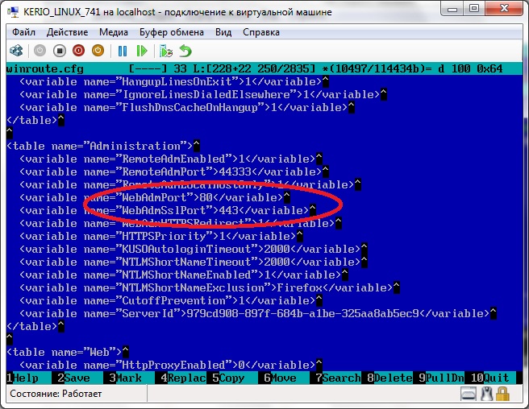Screen dimensions: 529x409
Task: Click the Checkpoint snapshot icon
Action: (166, 51)
